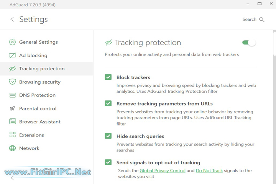Click the Parental control icon

coord(13,108)
